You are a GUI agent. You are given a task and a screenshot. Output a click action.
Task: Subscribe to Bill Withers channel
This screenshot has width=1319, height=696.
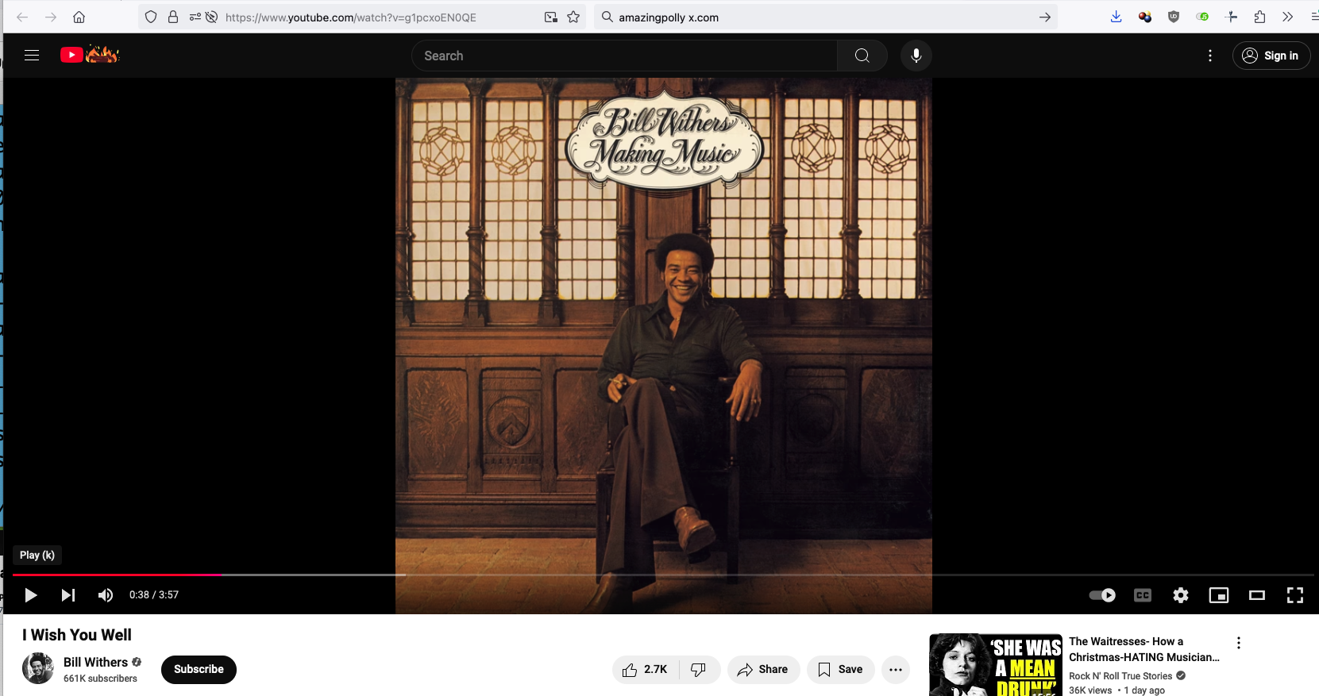click(x=199, y=670)
